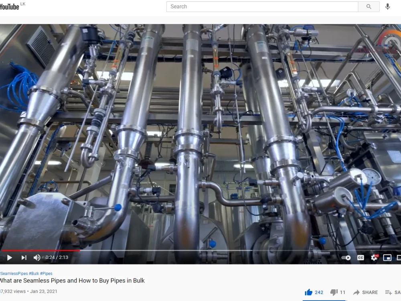The height and width of the screenshot is (301, 401).
Task: Click the video title about Seamless Pipes
Action: click(72, 281)
